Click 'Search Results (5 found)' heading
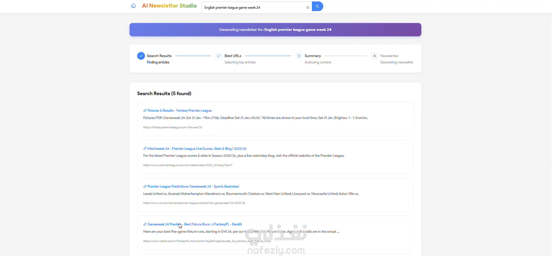 point(164,93)
